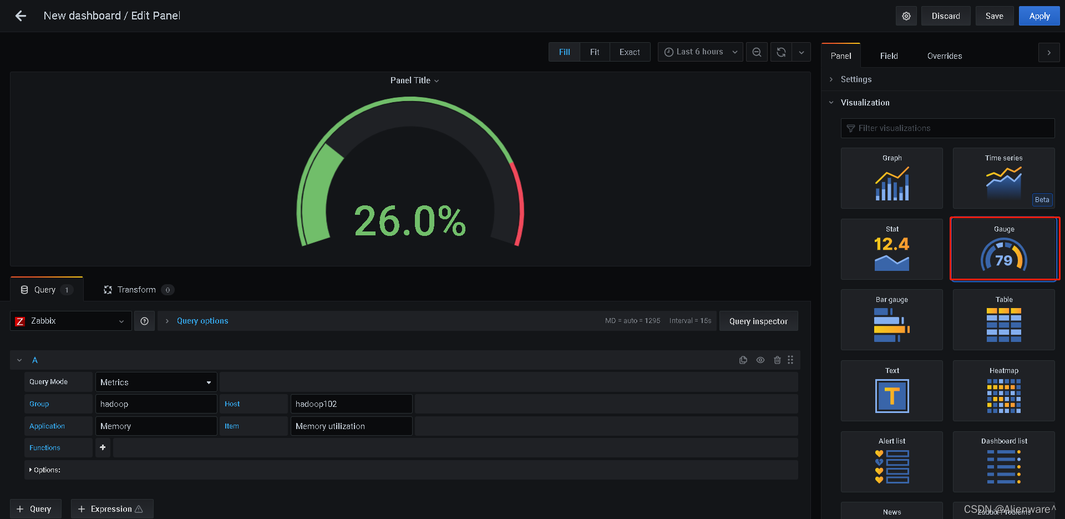The height and width of the screenshot is (519, 1065).
Task: Add a new Query button
Action: tap(35, 509)
